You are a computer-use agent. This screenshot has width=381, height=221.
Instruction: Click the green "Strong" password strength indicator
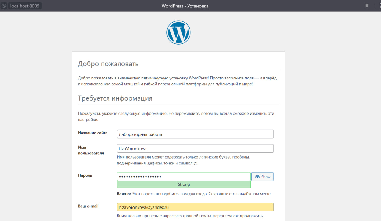[x=184, y=184]
